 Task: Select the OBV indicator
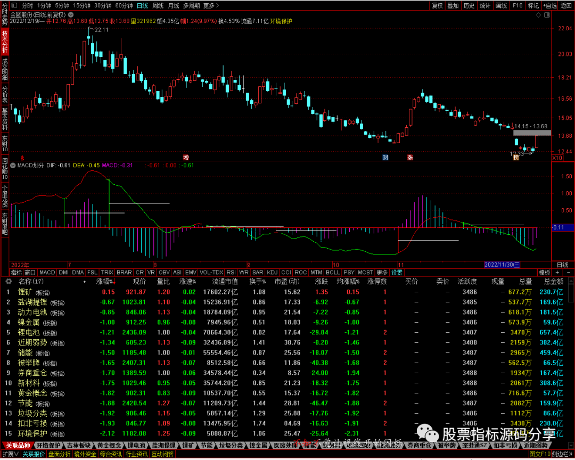pyautogui.click(x=164, y=273)
